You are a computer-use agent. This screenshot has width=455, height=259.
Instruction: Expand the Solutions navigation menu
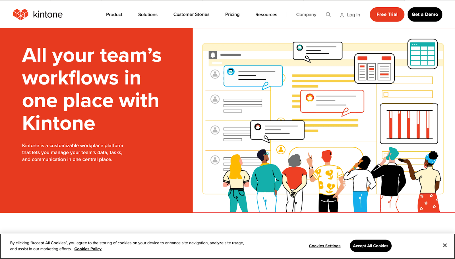point(148,14)
